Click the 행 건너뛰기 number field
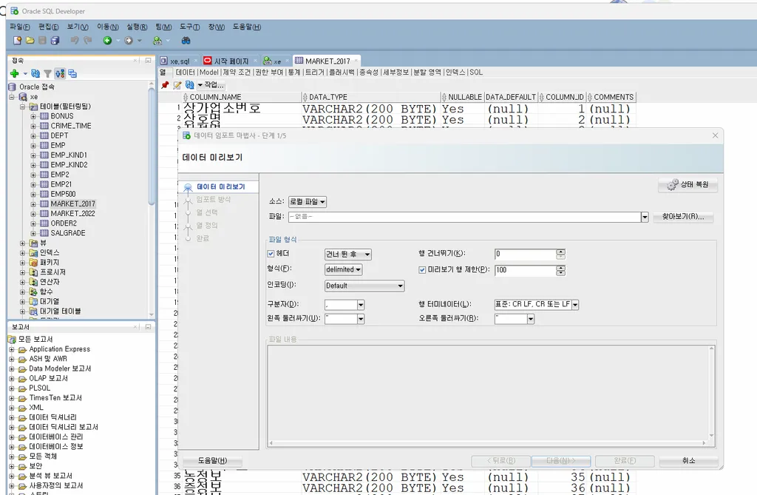Image resolution: width=757 pixels, height=495 pixels. click(x=526, y=254)
